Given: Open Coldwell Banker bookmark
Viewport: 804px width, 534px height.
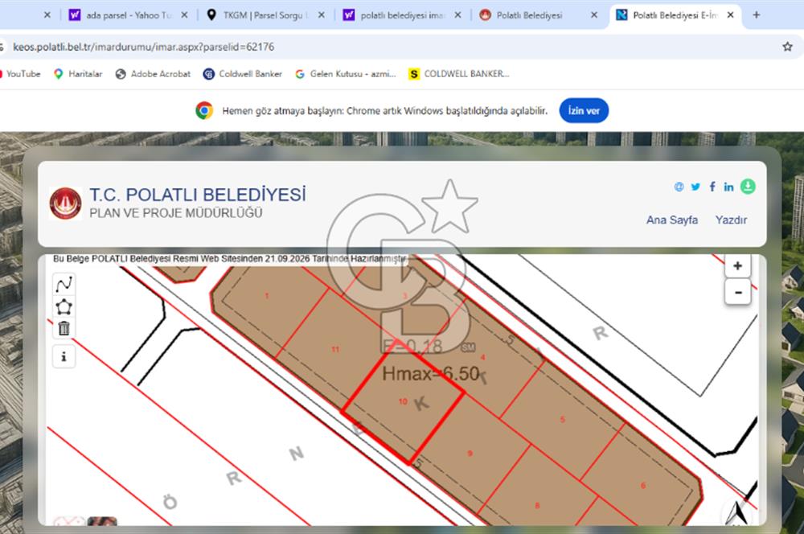Looking at the screenshot, I should click(243, 74).
